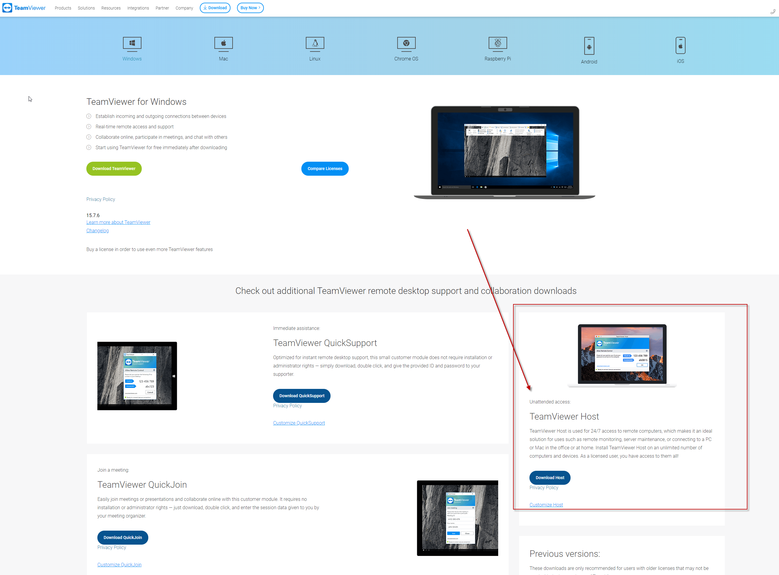This screenshot has height=575, width=779.
Task: Click the Compare Licenses button
Action: (325, 168)
